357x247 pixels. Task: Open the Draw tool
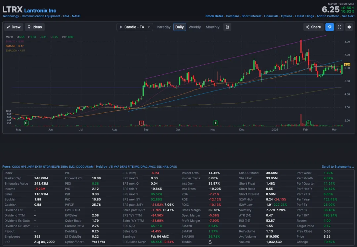click(x=14, y=27)
